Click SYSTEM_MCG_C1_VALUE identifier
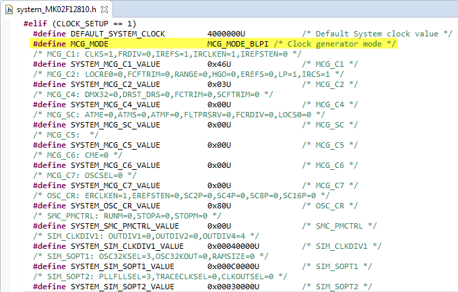The height and width of the screenshot is (292, 458). click(115, 64)
